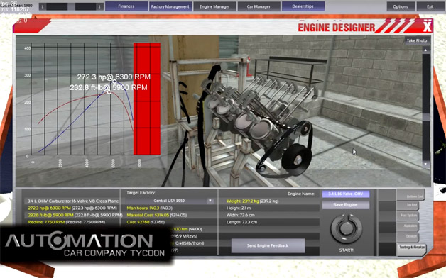
Task: Click engine description '3.4 L OHV Carburettor' row
Action: (72, 201)
